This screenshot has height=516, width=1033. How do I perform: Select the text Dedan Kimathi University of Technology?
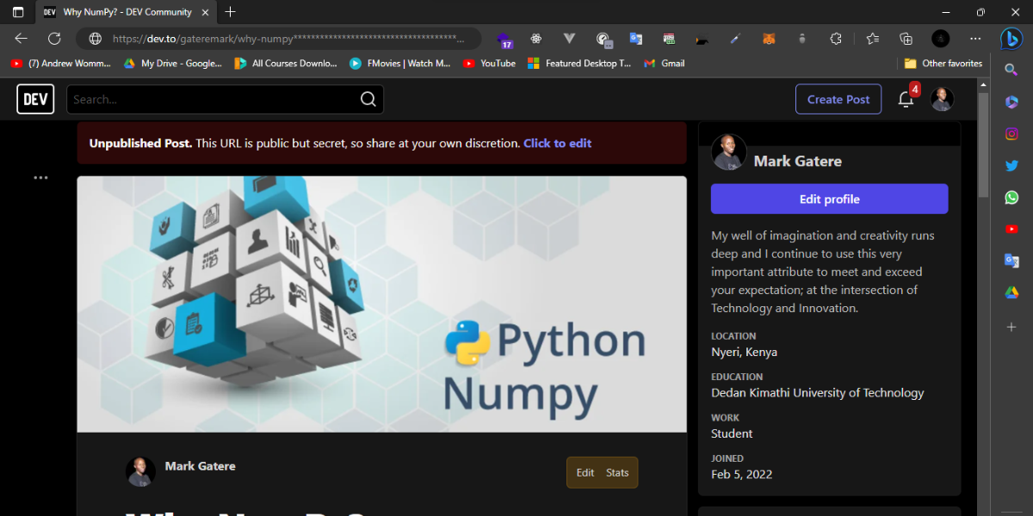tap(817, 393)
